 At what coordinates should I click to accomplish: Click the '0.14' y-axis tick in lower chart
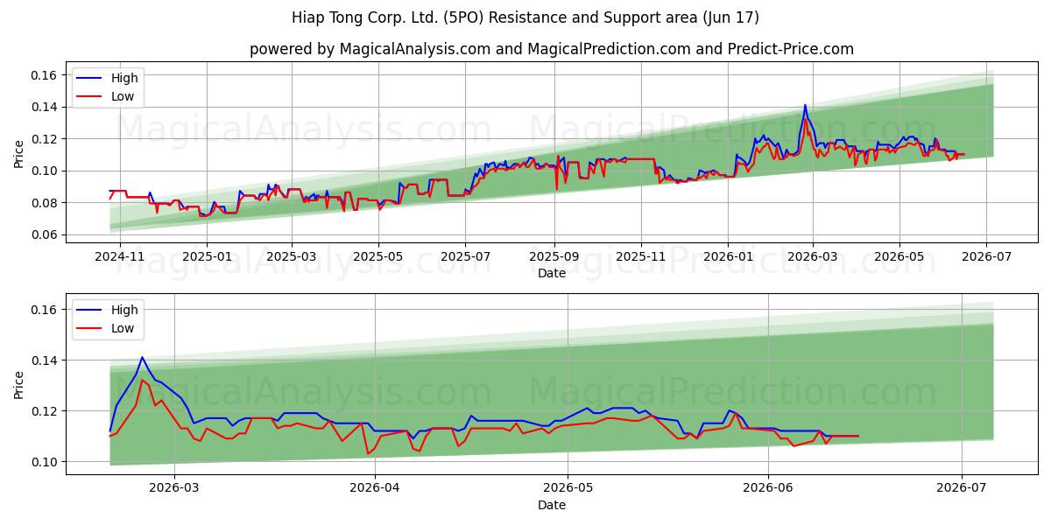45,360
